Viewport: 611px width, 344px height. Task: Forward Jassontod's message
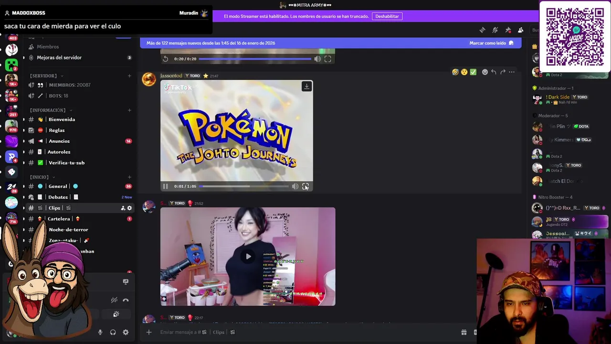(503, 72)
